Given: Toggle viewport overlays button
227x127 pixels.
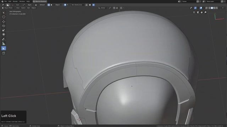Looking at the screenshot, I should coord(201,8).
